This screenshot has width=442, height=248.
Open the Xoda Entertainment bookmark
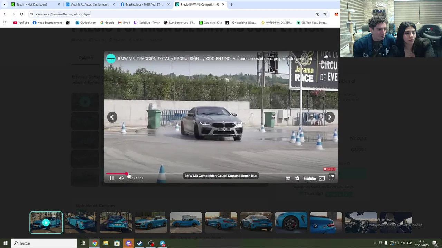tap(47, 23)
